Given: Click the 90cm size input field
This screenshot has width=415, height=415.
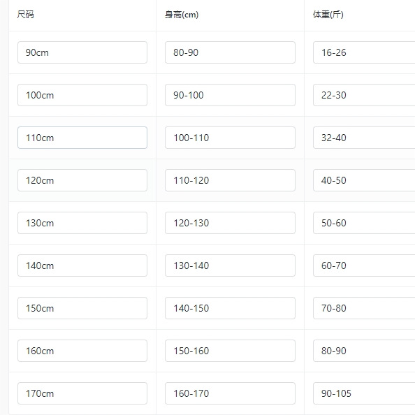Looking at the screenshot, I should coord(82,52).
